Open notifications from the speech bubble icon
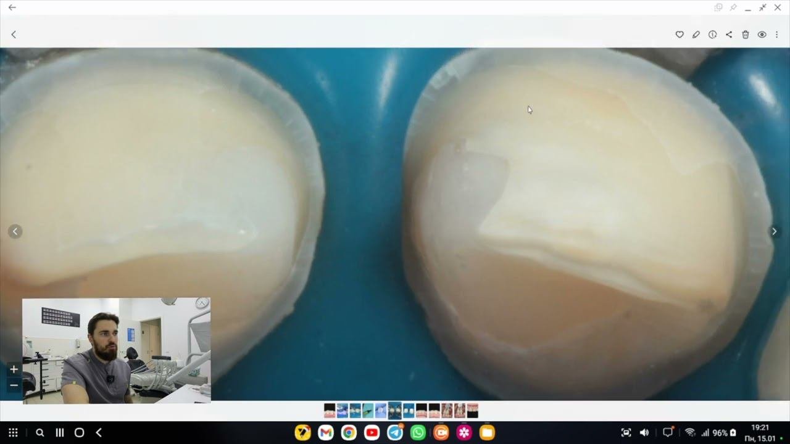Image resolution: width=790 pixels, height=444 pixels. (668, 433)
